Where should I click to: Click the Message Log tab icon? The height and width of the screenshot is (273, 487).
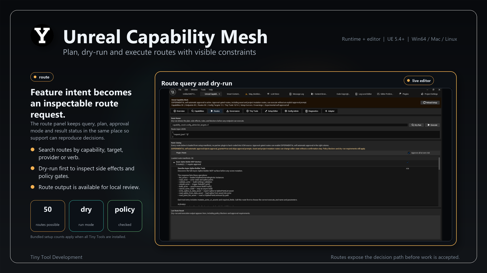[x=290, y=94]
